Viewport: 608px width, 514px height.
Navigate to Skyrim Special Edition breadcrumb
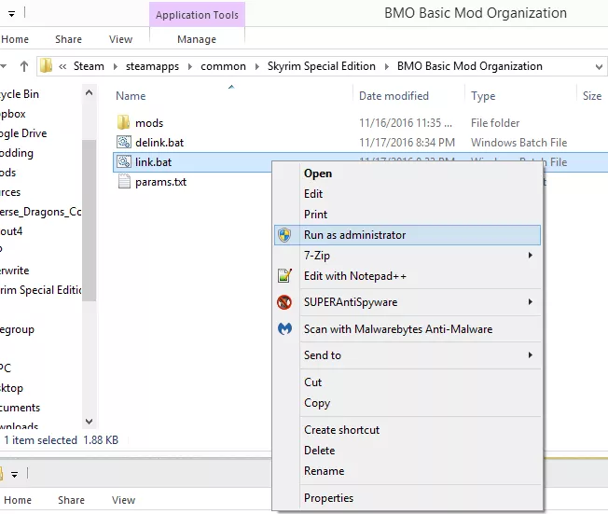[x=322, y=66]
